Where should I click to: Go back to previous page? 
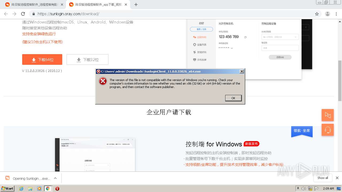[6, 14]
